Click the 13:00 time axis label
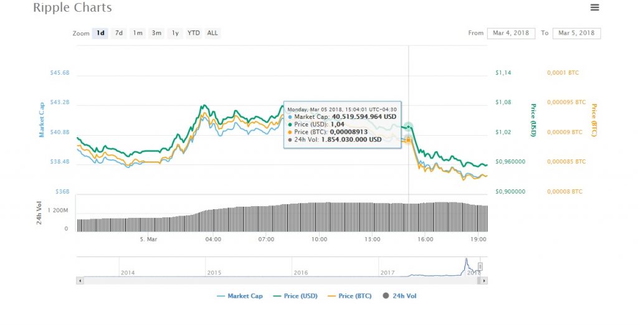The image size is (638, 325). point(373,239)
